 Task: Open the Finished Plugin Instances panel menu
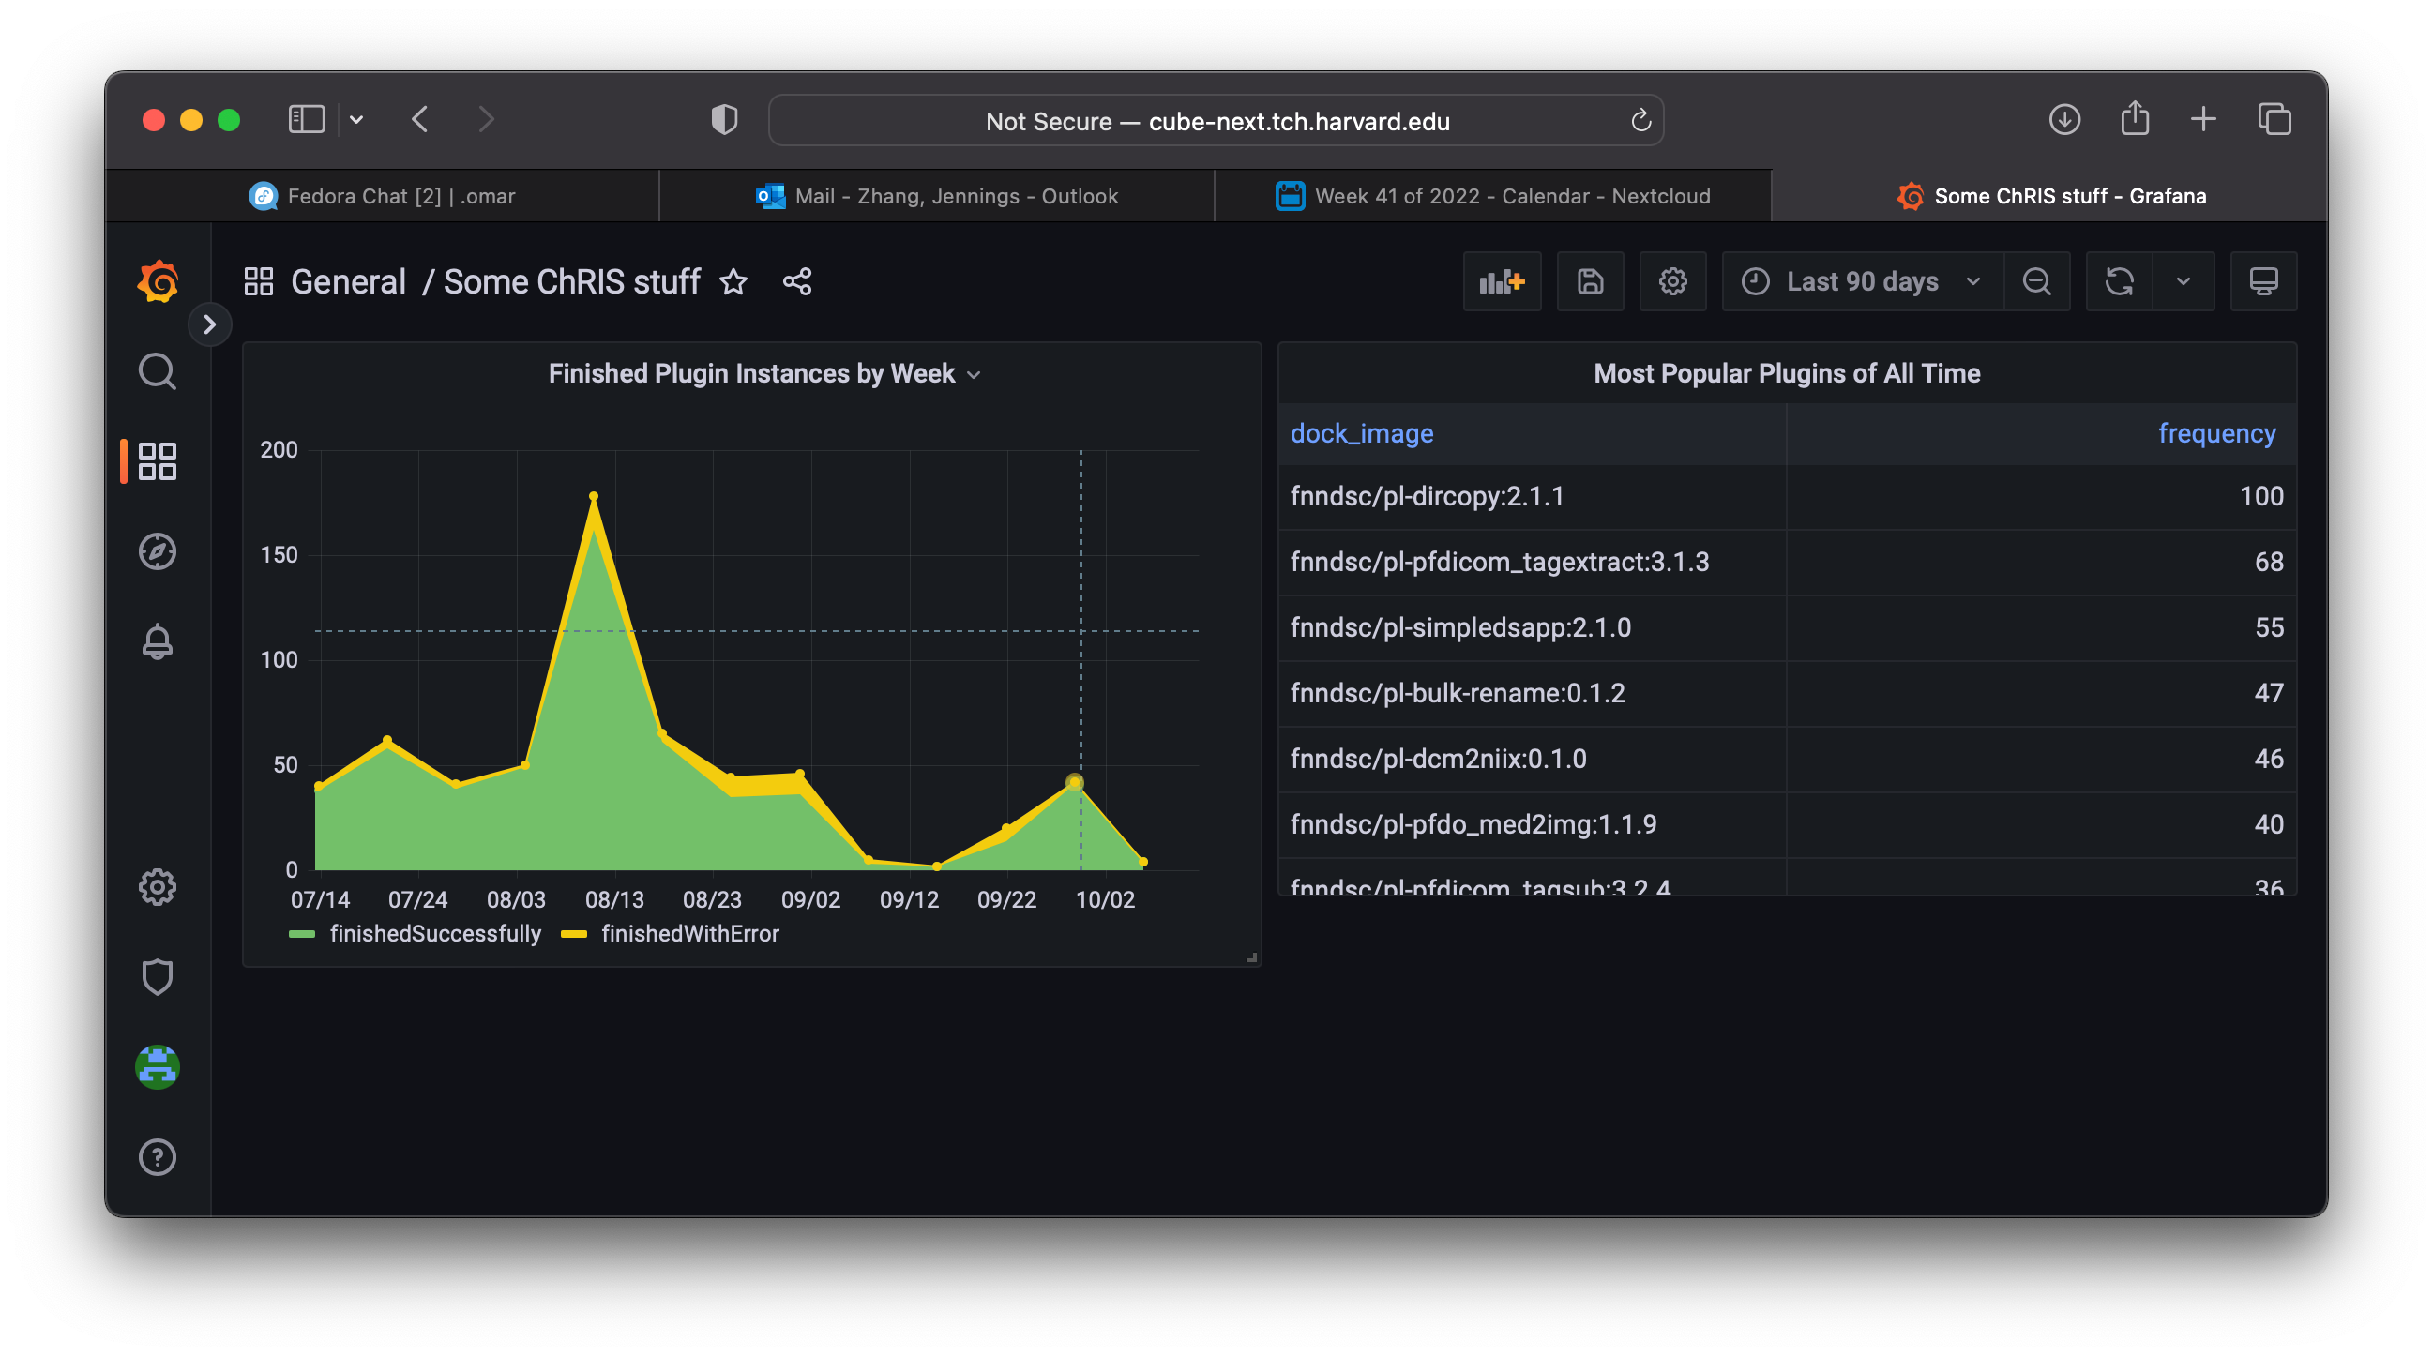975,374
